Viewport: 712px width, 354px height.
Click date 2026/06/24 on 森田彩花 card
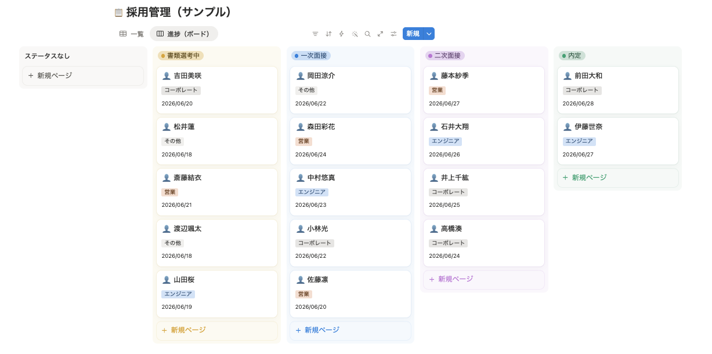310,155
